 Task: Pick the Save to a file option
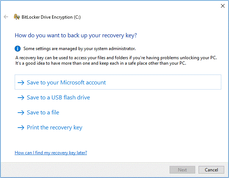[x=43, y=113]
